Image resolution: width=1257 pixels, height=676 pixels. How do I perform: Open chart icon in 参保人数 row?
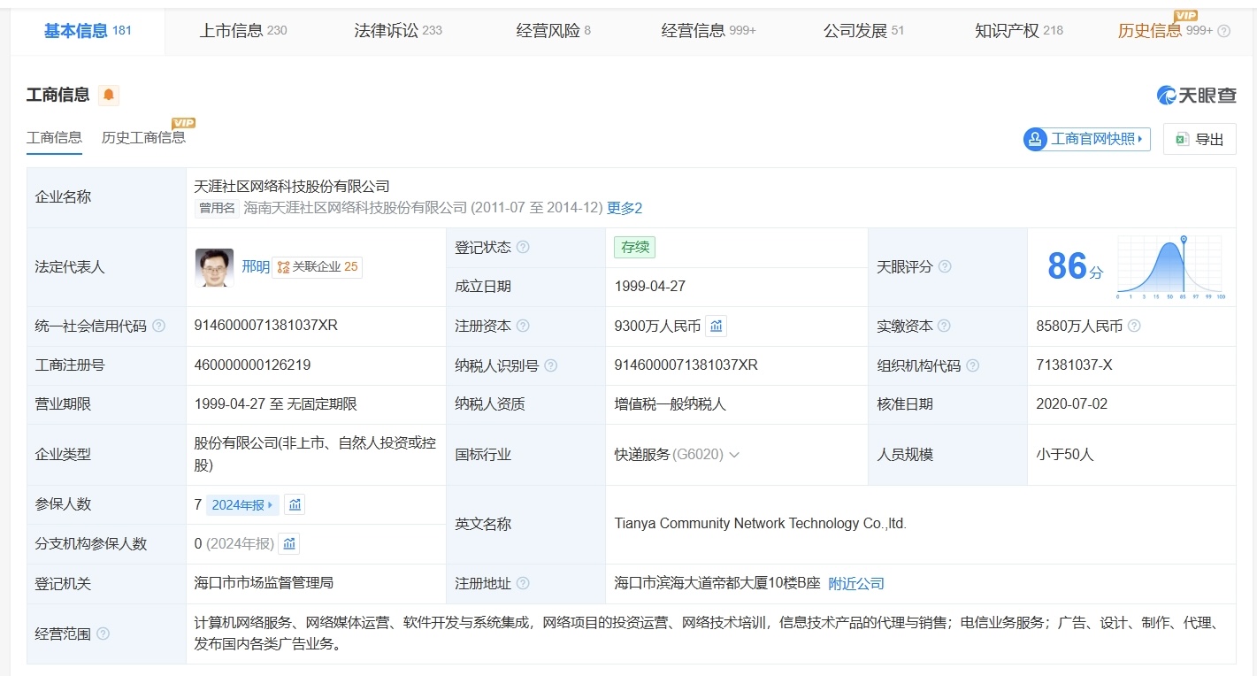pos(295,504)
